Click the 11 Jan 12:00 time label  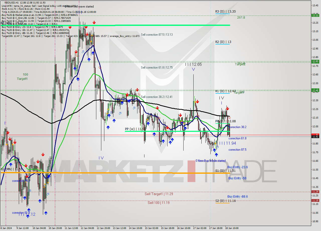tap(71, 228)
